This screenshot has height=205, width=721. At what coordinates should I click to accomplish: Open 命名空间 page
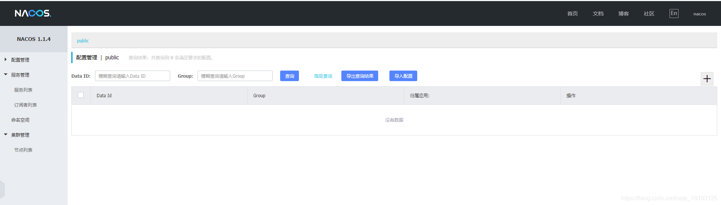(20, 120)
